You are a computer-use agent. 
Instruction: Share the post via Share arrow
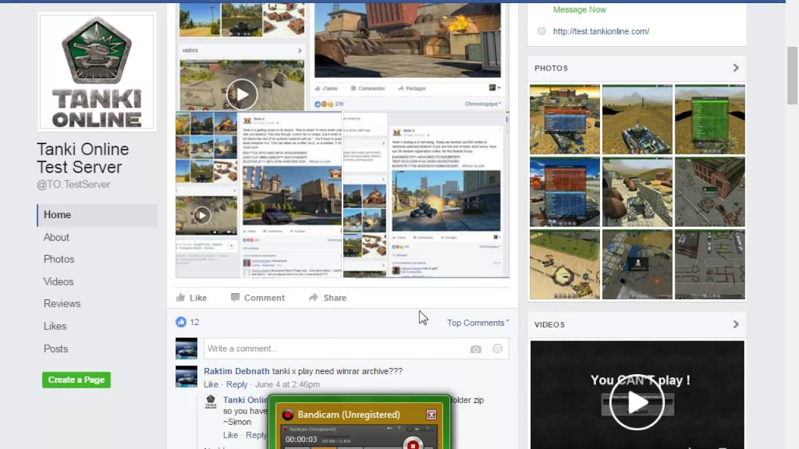point(327,297)
